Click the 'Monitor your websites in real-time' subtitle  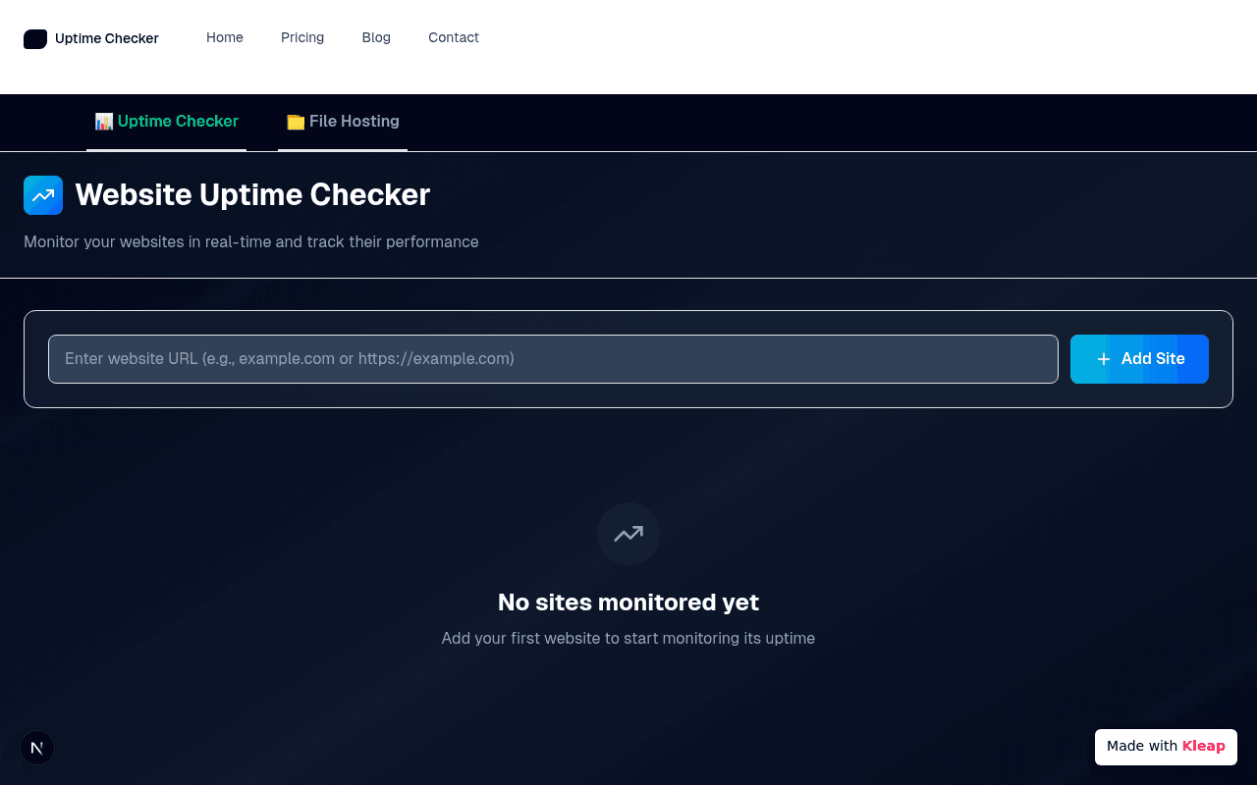[x=251, y=241]
